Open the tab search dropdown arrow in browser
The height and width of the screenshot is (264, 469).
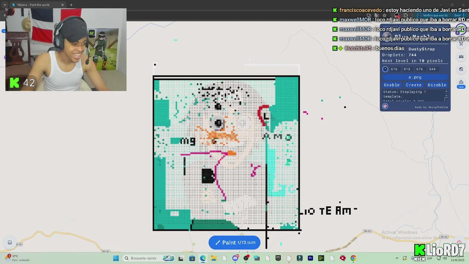(x=4, y=5)
